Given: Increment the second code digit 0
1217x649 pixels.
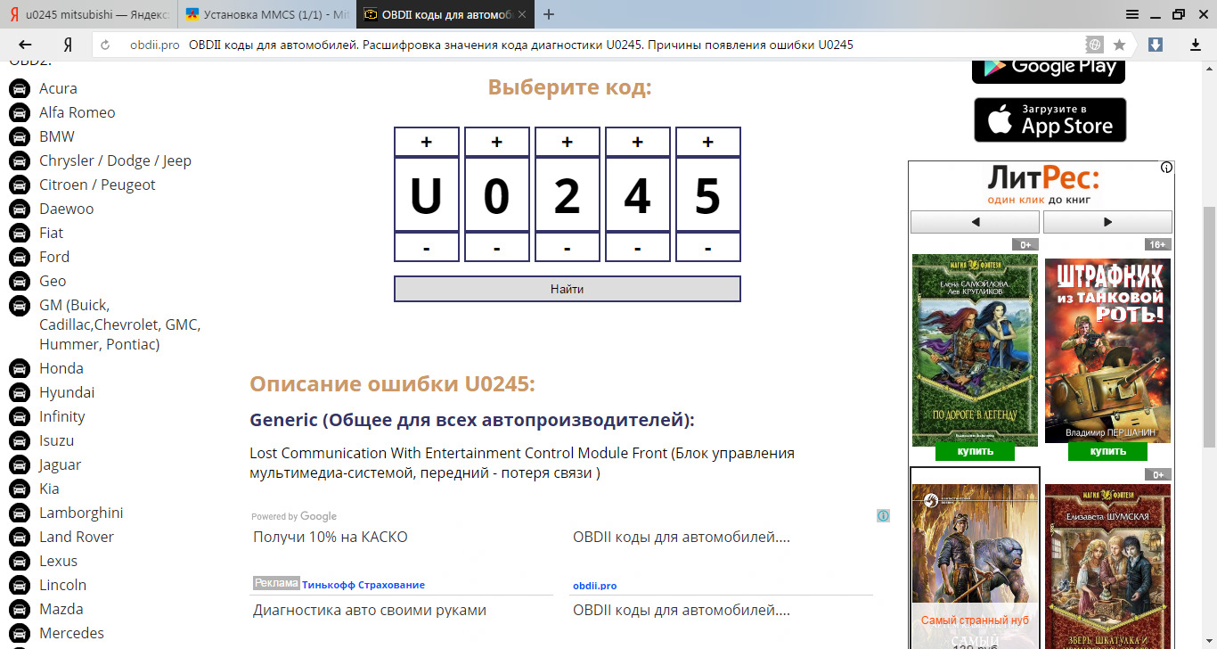Looking at the screenshot, I should [x=497, y=142].
